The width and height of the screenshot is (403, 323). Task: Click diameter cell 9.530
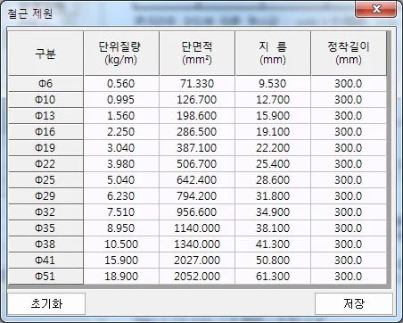tap(273, 84)
